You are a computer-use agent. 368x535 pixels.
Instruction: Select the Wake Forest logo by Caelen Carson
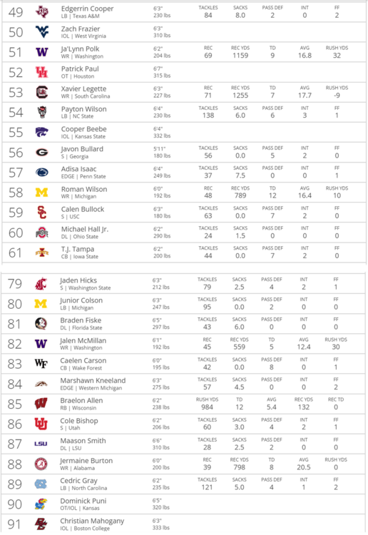click(41, 363)
